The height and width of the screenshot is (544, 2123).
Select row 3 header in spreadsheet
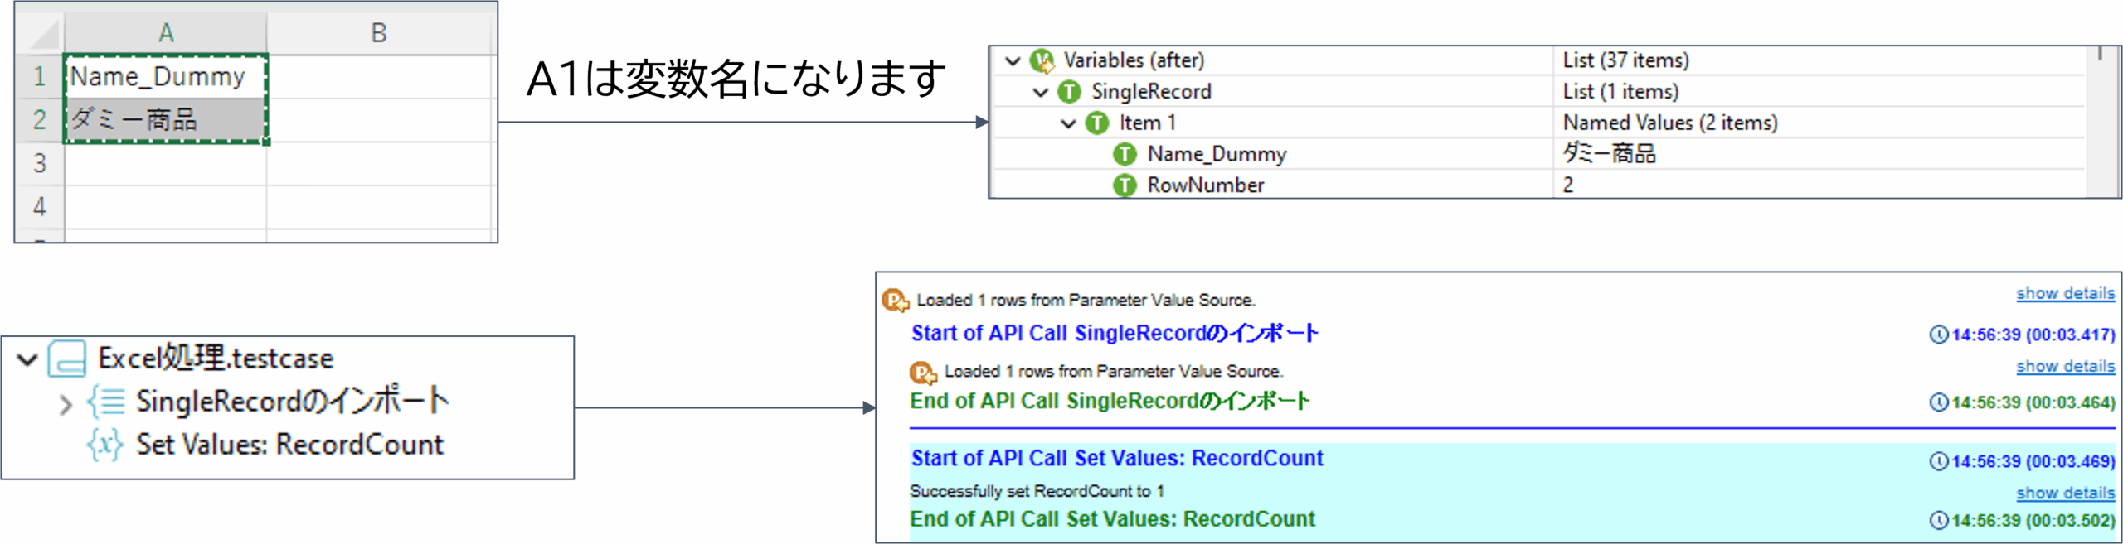pyautogui.click(x=39, y=163)
